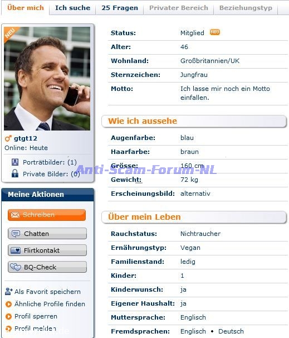Open the Ähnliche Profile finden link
The width and height of the screenshot is (289, 338).
[x=50, y=304]
